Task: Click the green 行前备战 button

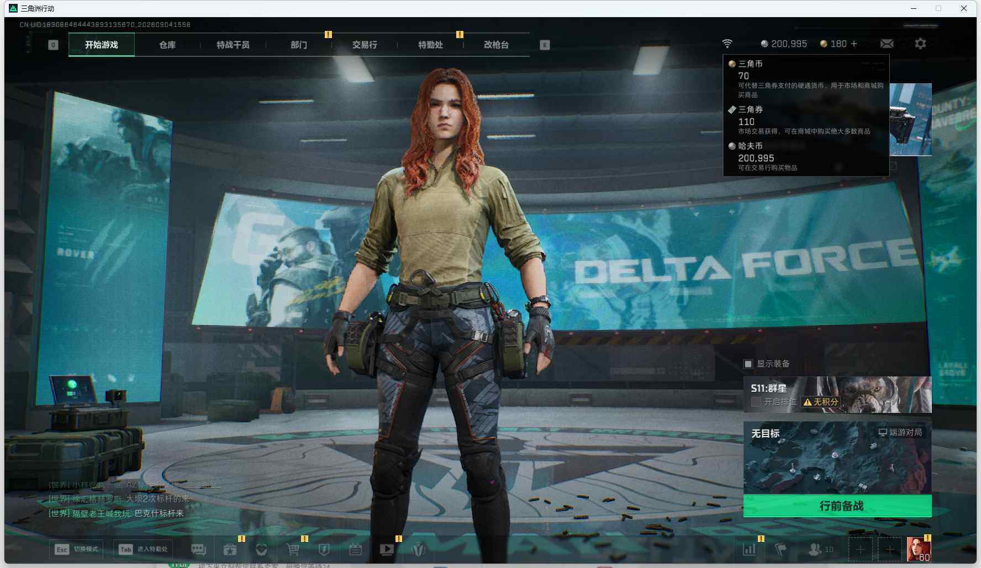Action: click(837, 506)
